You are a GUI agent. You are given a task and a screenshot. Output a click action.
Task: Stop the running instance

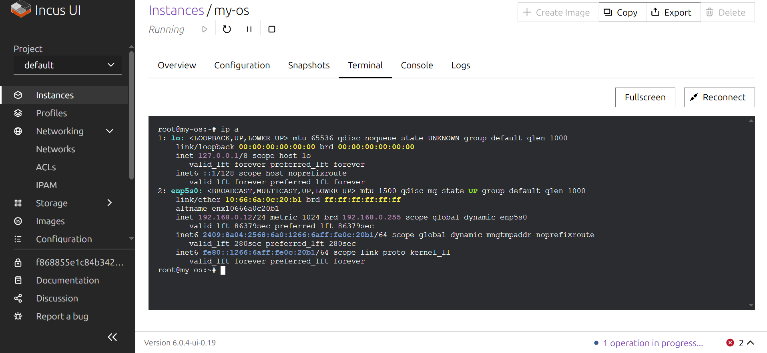271,29
